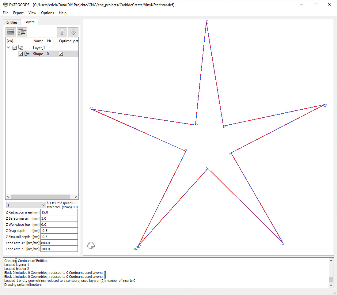The height and width of the screenshot is (295, 337).
Task: Disable Optimal path checkbox for Shape
Action: tap(61, 54)
